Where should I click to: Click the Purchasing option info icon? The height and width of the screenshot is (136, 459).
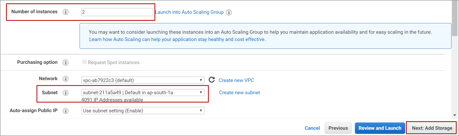[x=66, y=63]
